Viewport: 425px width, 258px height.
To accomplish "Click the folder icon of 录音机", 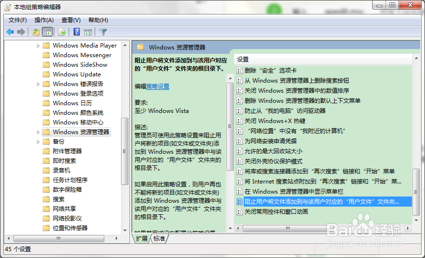I will pos(46,171).
